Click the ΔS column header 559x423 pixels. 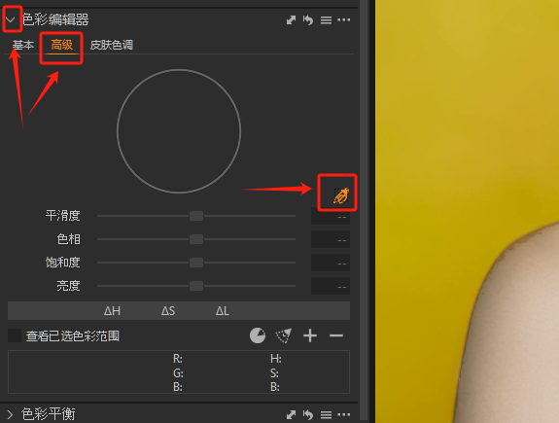click(168, 311)
